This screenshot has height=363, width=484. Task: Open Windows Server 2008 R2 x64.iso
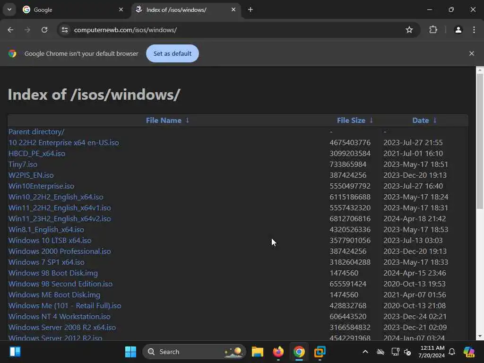(x=62, y=327)
